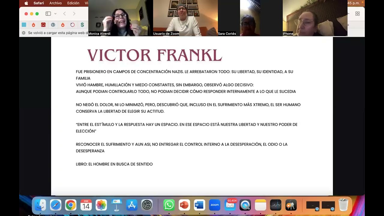Open PowerPoint from the Dock
Screen dimensions: 384x216
[184, 205]
